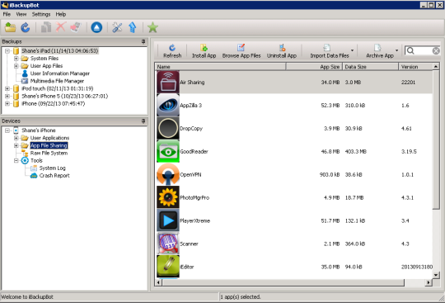The width and height of the screenshot is (445, 303).
Task: Collapse Shane's iPad backup node
Action: point(7,51)
